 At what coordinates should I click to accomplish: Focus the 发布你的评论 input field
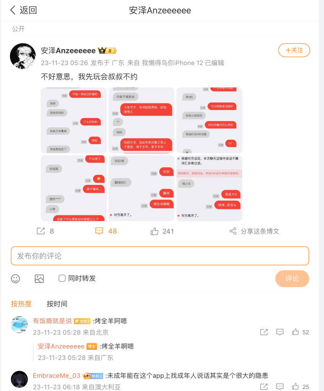(160, 256)
